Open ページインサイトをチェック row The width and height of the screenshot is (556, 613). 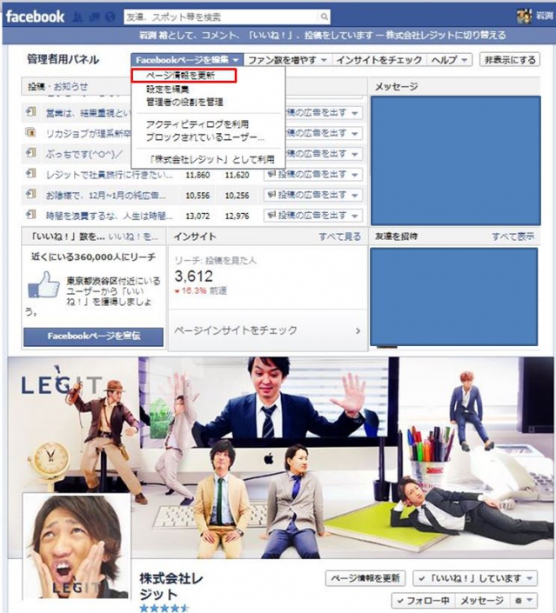[268, 330]
